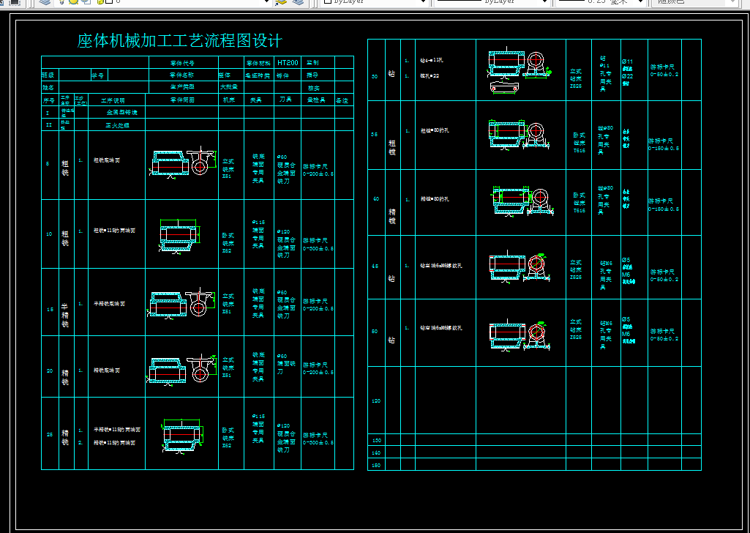Select the Ø11 Ø22 tool text in row 30
This screenshot has height=533, width=750.
pyautogui.click(x=628, y=72)
